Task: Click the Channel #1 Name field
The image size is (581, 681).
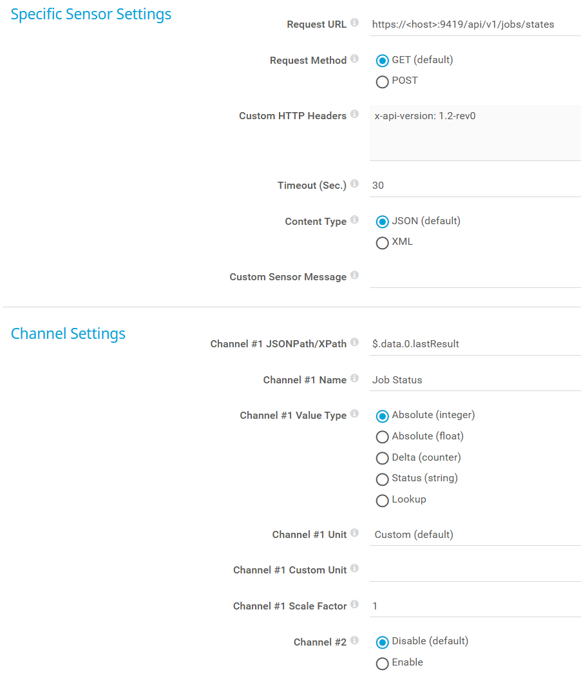Action: coord(475,380)
